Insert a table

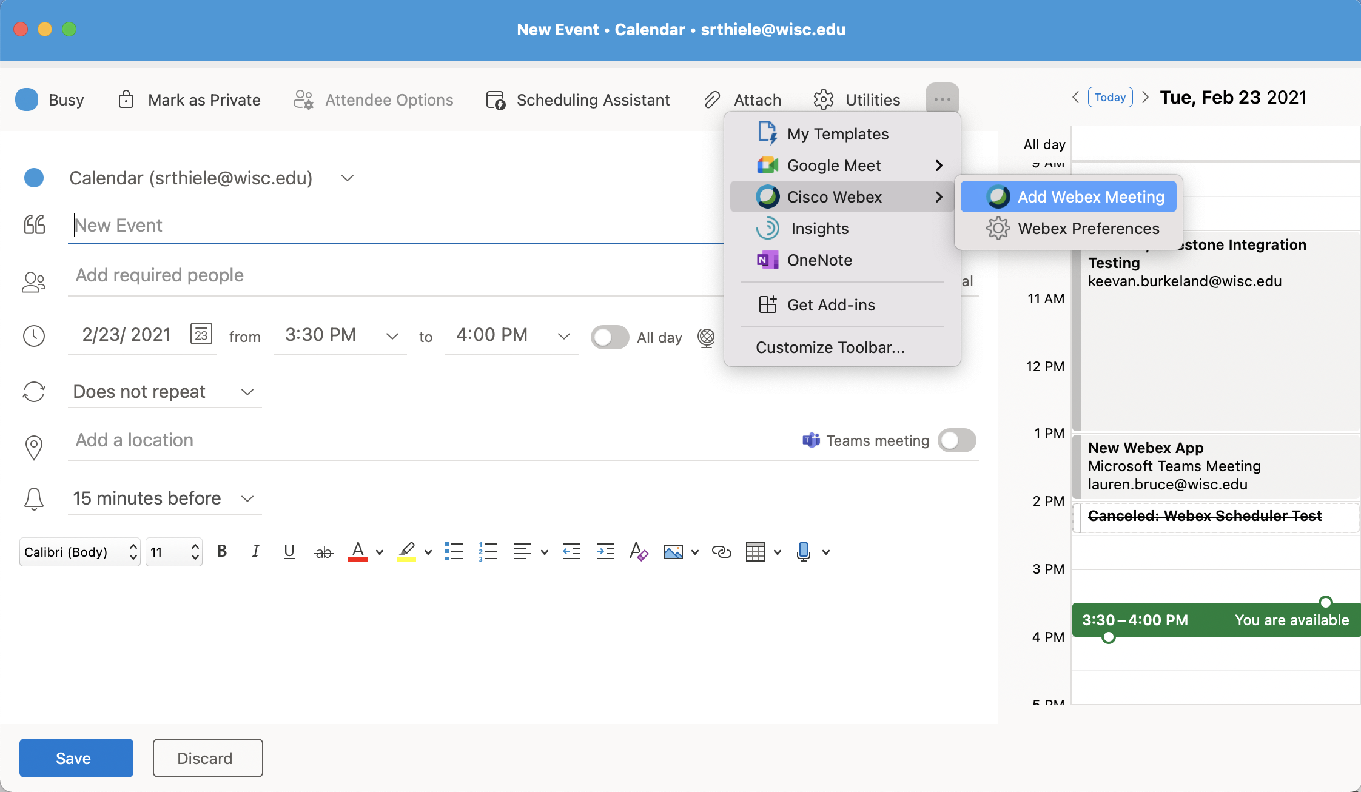[755, 552]
